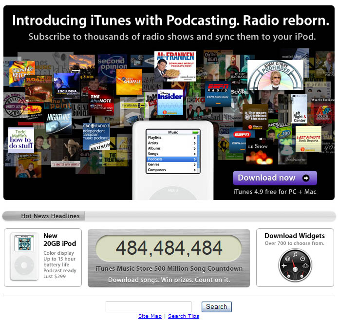Click the iTunes 4.9 free for PC + Mac text
Image resolution: width=338 pixels, height=324 pixels.
pyautogui.click(x=275, y=192)
